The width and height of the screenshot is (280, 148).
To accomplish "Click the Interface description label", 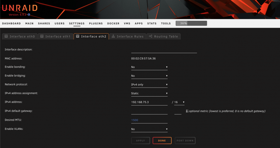I will (18, 50).
